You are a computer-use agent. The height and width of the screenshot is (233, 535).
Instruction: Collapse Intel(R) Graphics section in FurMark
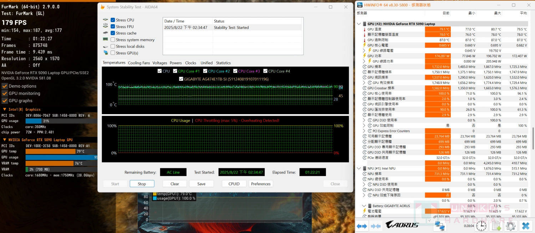[x=4, y=110]
